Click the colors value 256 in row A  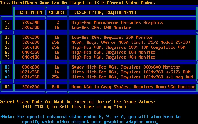(56, 77)
